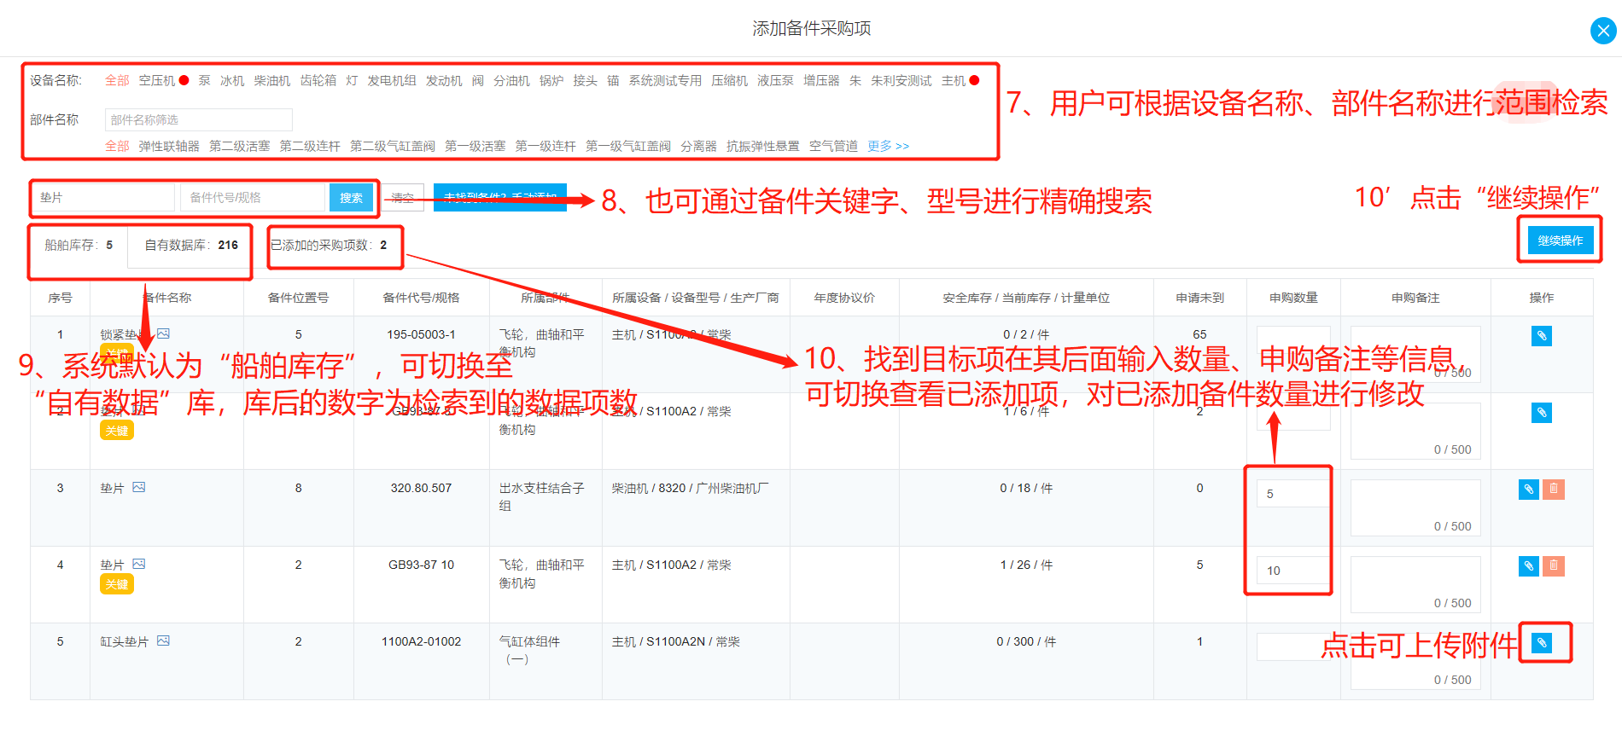
Task: Filter equipment by 冰机
Action: (x=232, y=80)
